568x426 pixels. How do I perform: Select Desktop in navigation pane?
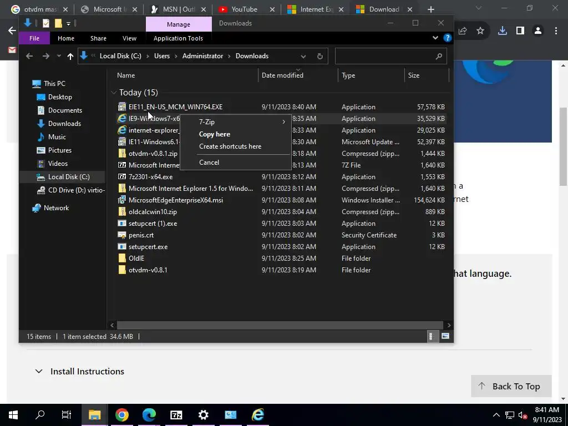pos(60,97)
